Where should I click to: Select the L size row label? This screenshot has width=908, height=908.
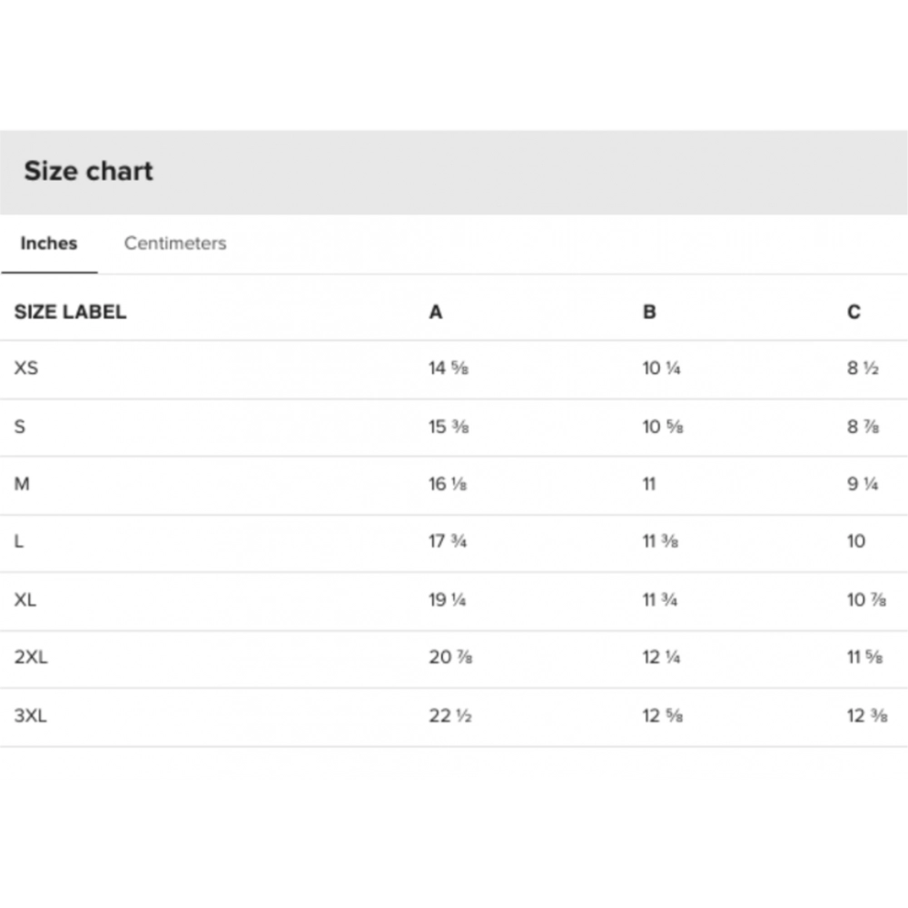tap(19, 542)
